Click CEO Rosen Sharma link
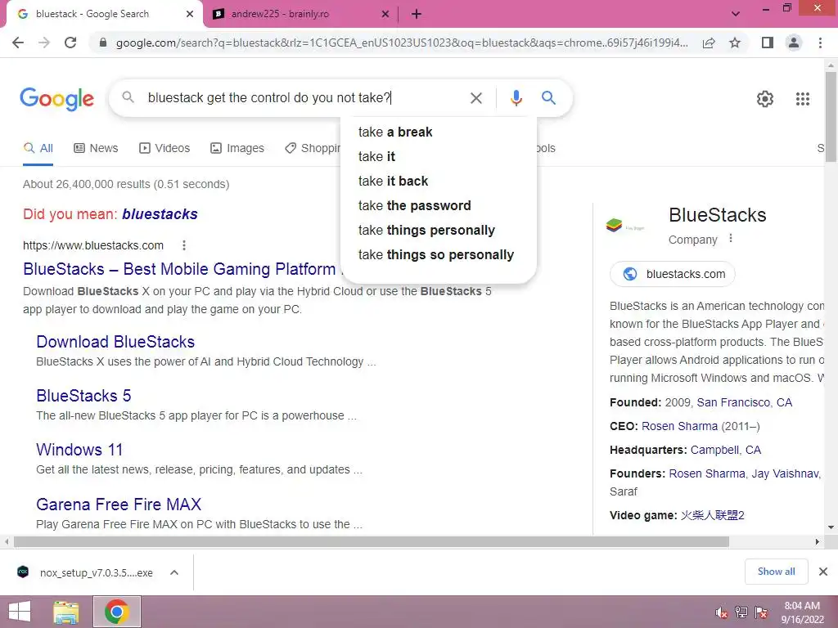The image size is (838, 628). [679, 426]
